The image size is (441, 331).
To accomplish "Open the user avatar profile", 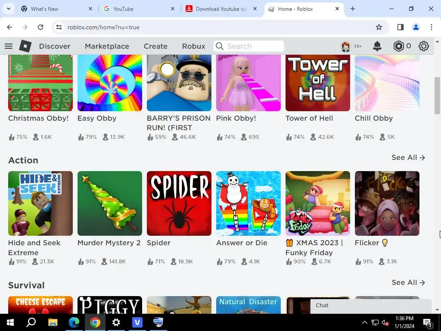I will pyautogui.click(x=346, y=46).
